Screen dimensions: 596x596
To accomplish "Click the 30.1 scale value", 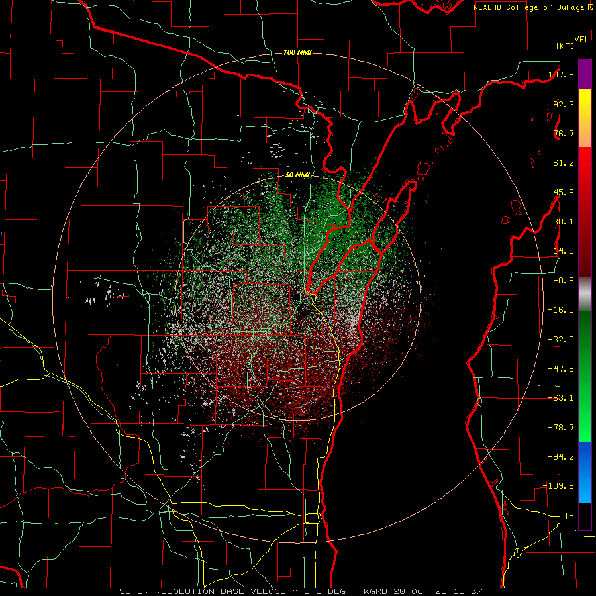I will tap(564, 222).
